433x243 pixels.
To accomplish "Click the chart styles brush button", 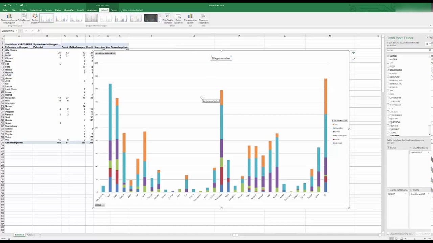I will point(353,59).
